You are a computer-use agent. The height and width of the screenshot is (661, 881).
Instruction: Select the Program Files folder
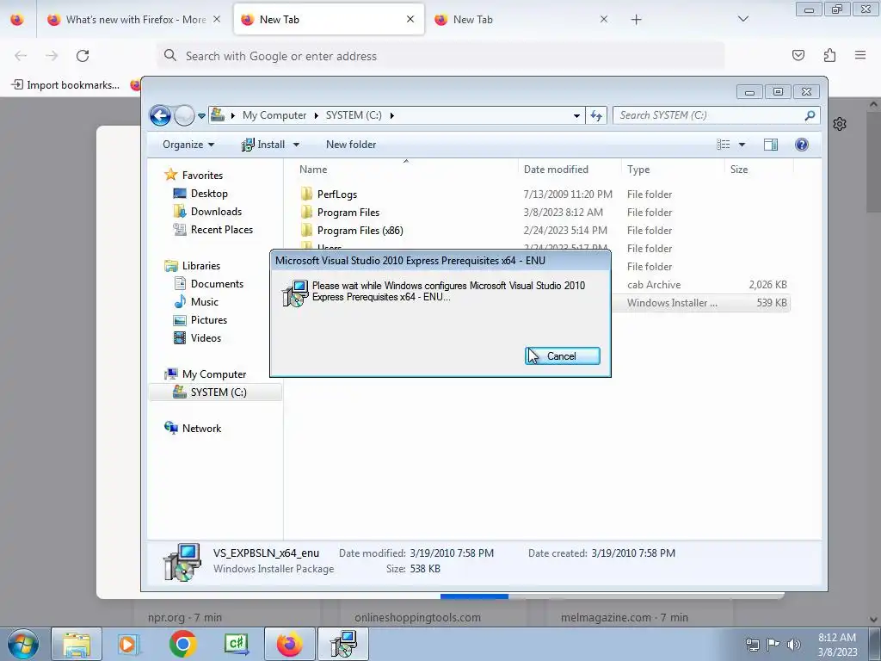348,213
